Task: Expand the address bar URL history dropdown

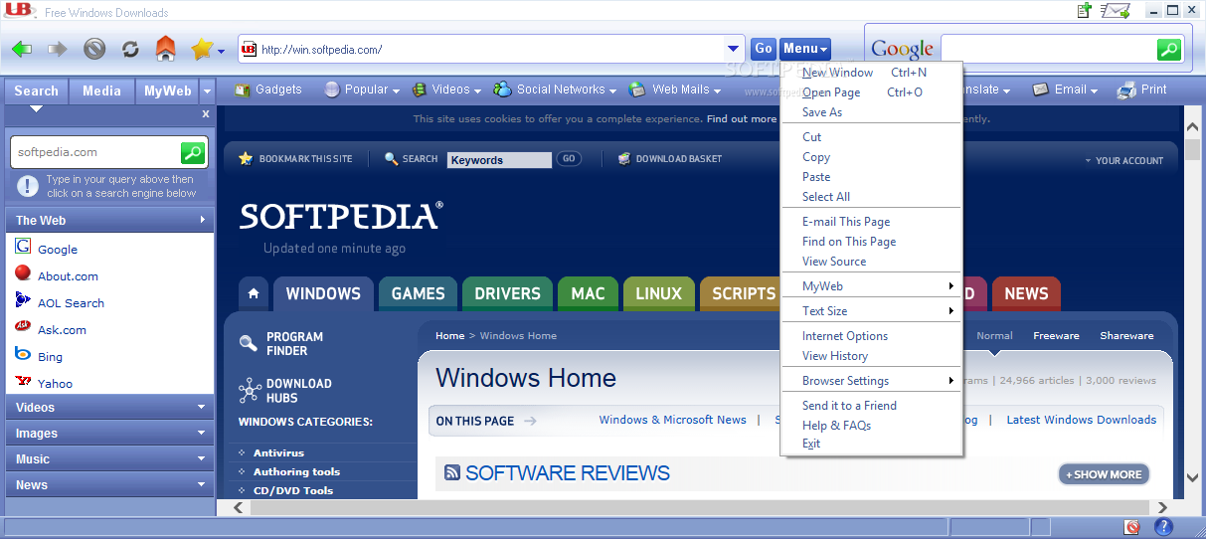Action: point(734,49)
